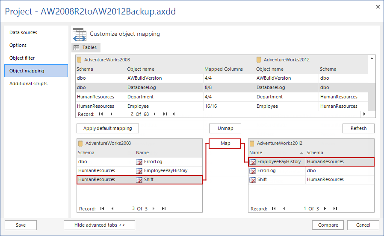Go to next record in AdventureWorks2008 unmapped navigator
Screen dimensions: 384x236
click(x=154, y=208)
